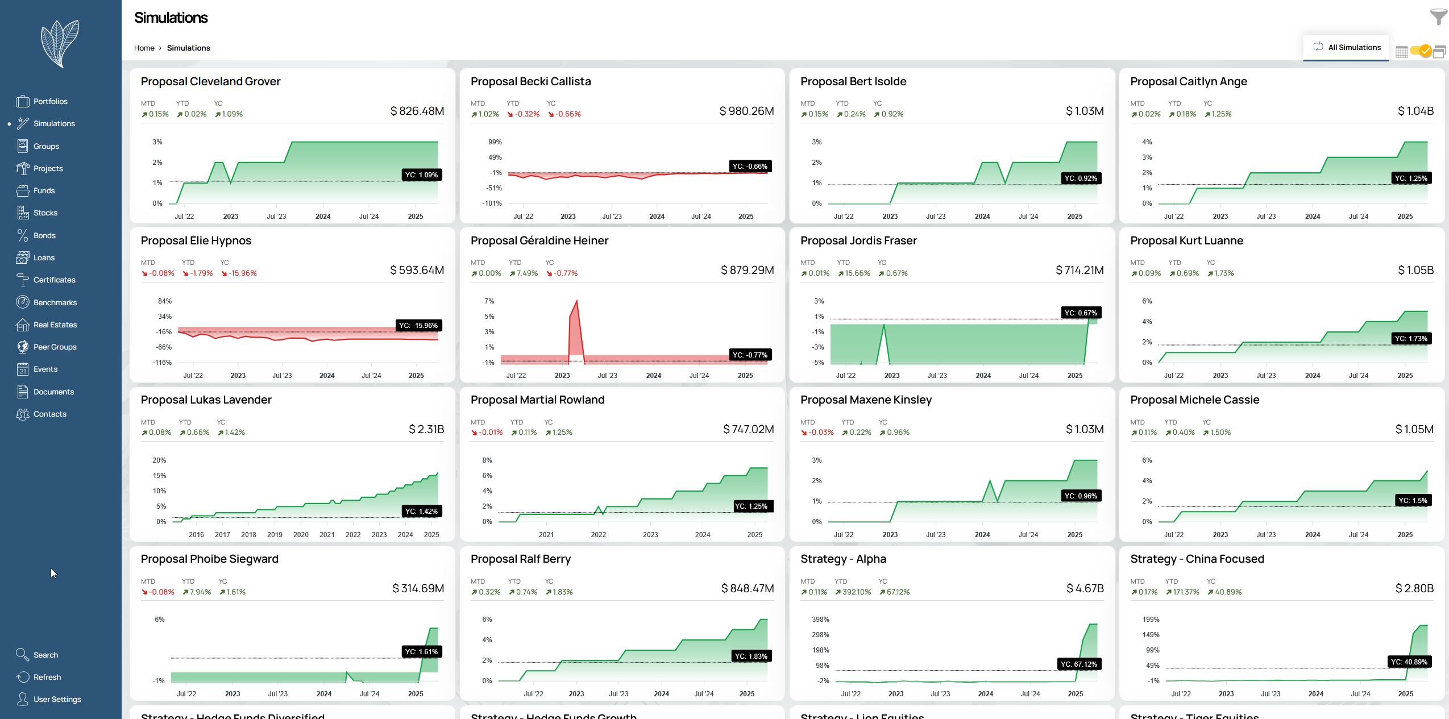Toggle the yellow view mode switch

pyautogui.click(x=1421, y=52)
